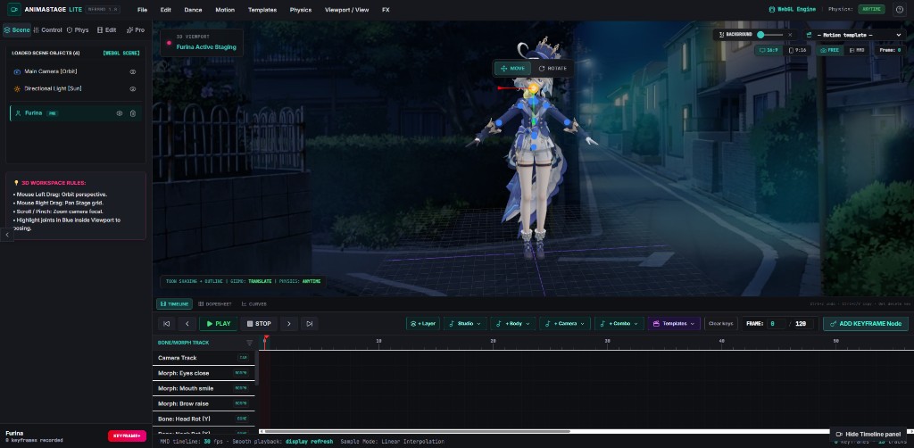Jump to last frame
The width and height of the screenshot is (914, 448).
310,324
